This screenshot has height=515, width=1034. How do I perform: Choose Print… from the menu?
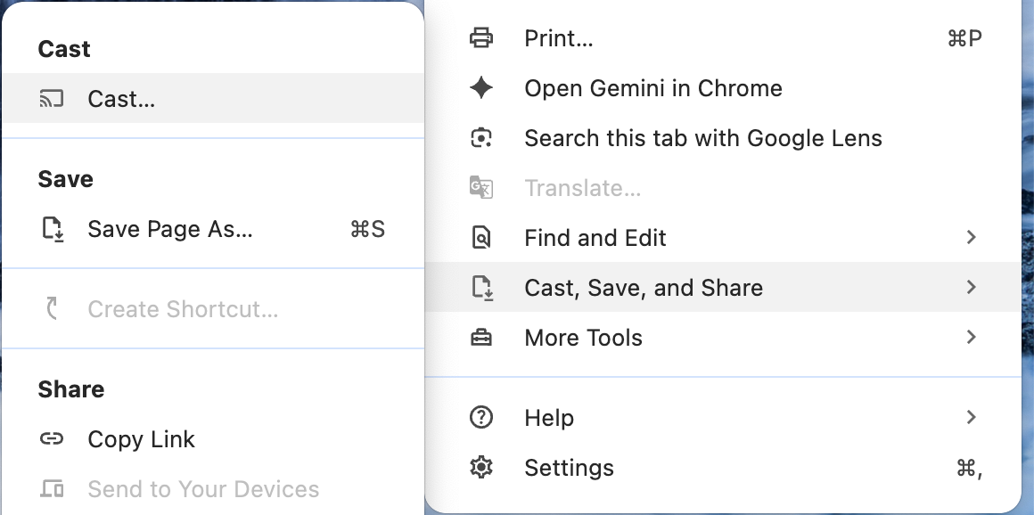[x=723, y=38]
